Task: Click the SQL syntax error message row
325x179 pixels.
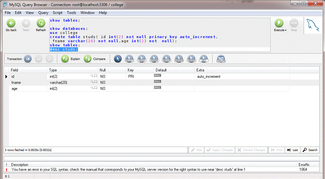Action: (161, 169)
